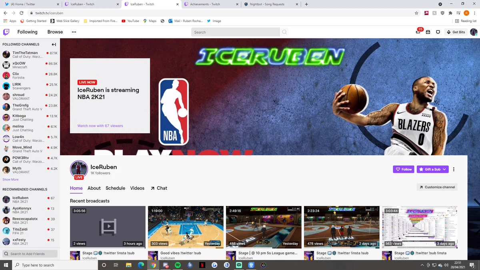Select the Home channel tab
480x270 pixels.
[76, 188]
